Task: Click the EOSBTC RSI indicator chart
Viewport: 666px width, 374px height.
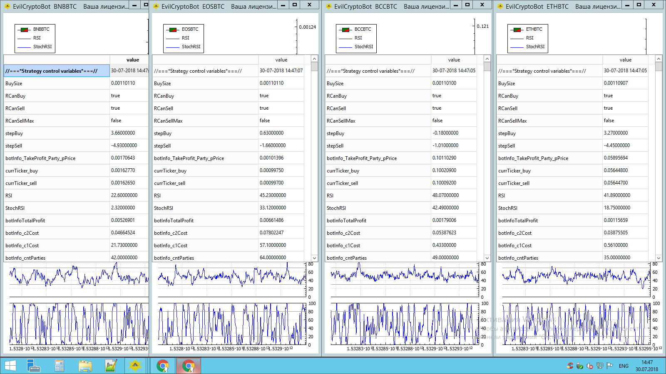Action: (232, 280)
